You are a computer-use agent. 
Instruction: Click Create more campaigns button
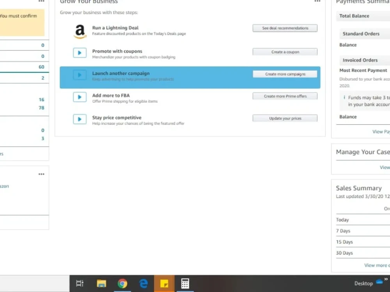[285, 74]
